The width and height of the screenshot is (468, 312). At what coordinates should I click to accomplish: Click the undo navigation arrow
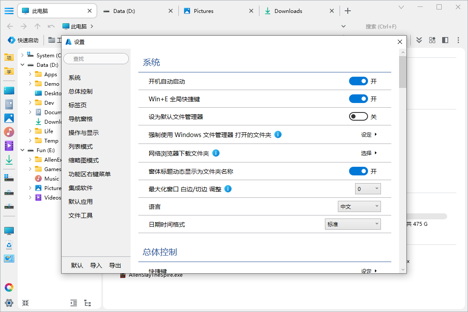[51, 26]
